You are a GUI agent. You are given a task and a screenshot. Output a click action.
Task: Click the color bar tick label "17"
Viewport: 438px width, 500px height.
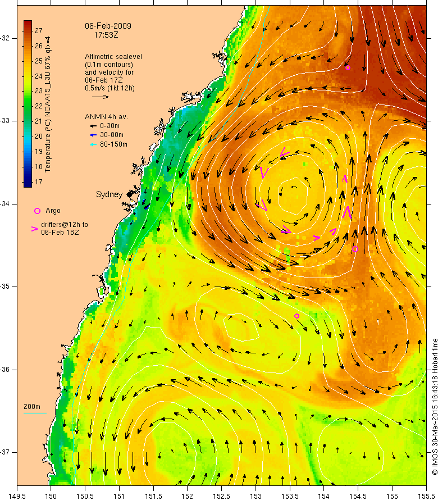39,182
